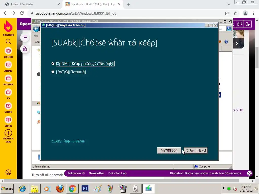Bookmark this page with the star
The width and height of the screenshot is (259, 194).
click(x=235, y=13)
